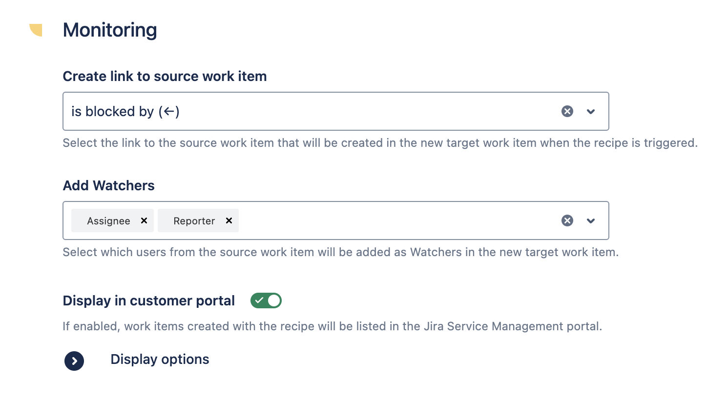Open the Add Watchers dropdown chevron
The width and height of the screenshot is (707, 401).
[591, 221]
